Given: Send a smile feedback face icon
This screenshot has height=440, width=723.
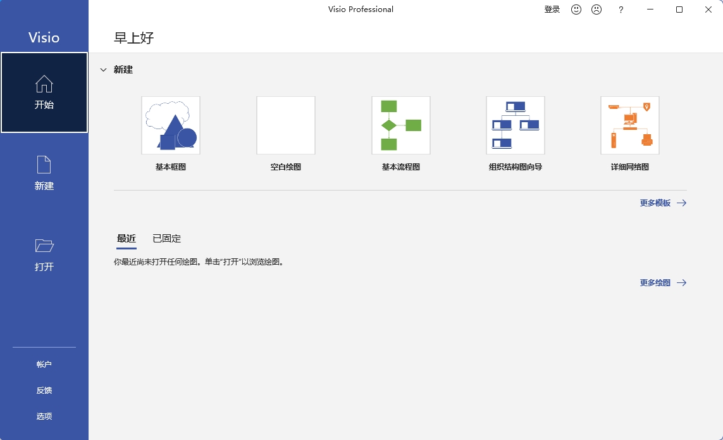Looking at the screenshot, I should click(x=576, y=9).
